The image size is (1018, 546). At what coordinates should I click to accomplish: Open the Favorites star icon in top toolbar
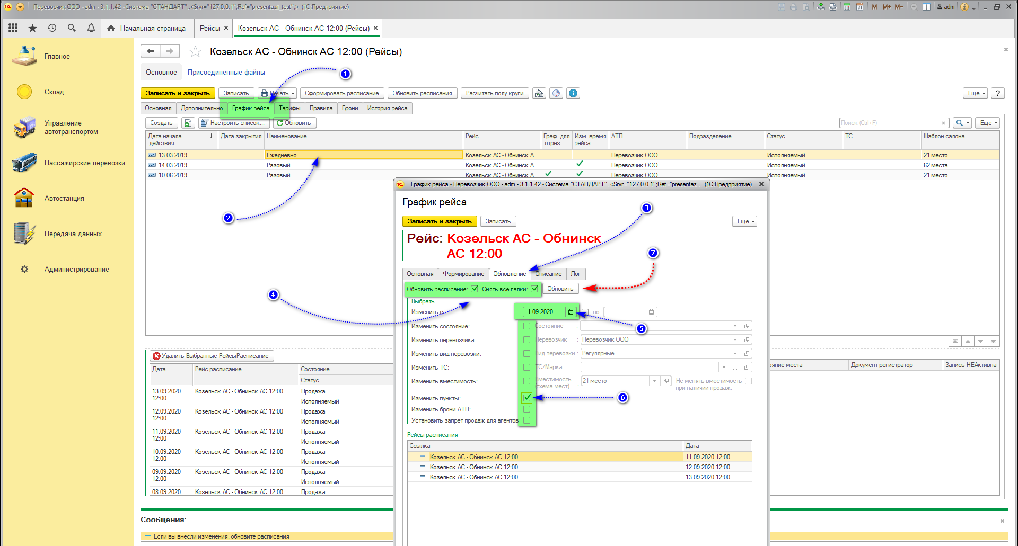(x=32, y=28)
